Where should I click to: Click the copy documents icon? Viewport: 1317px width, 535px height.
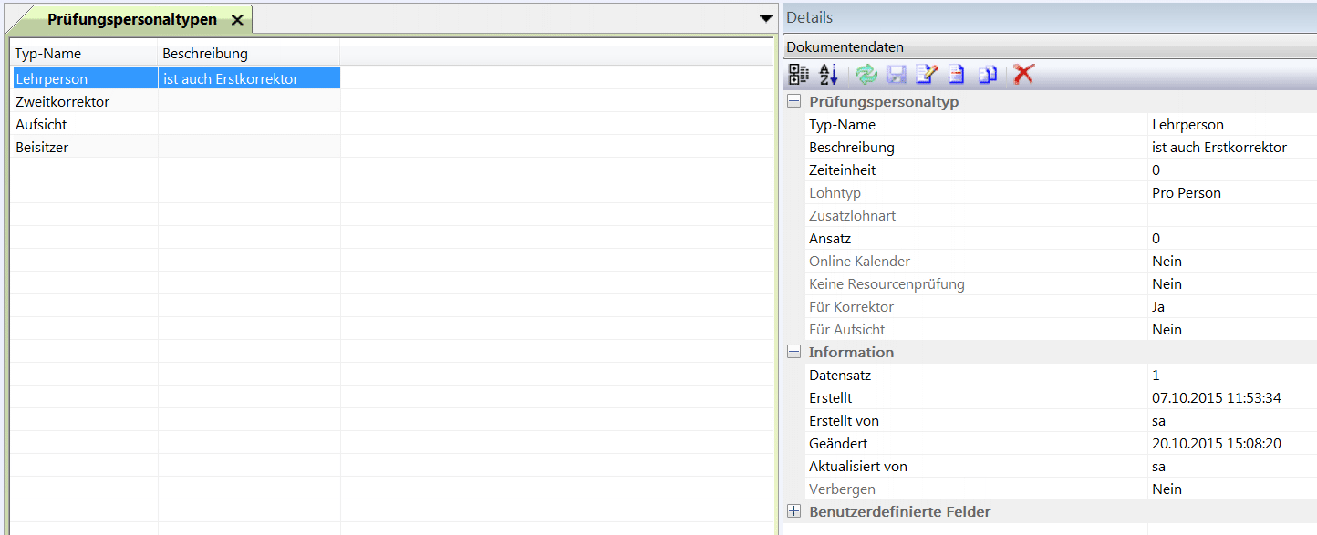click(x=987, y=75)
